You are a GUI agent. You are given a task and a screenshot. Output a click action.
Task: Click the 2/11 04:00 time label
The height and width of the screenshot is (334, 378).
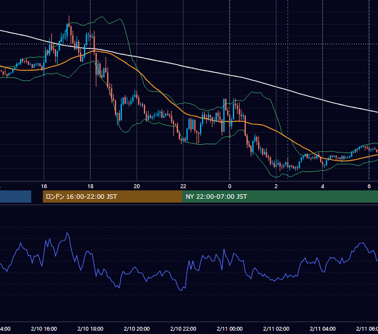[x=322, y=328]
